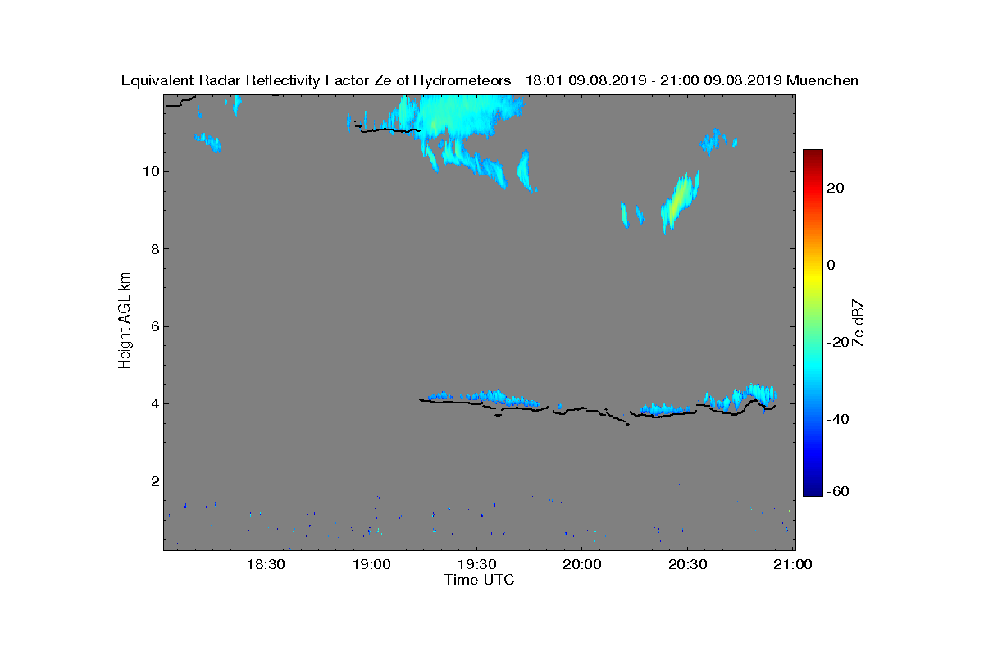Click the 19:30 time tick label
This screenshot has width=984, height=656.
[x=476, y=564]
